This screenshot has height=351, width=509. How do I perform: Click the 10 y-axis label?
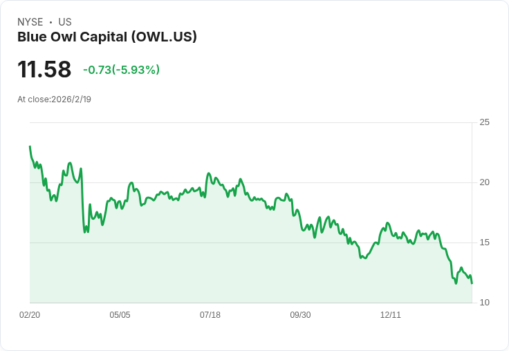pos(485,303)
